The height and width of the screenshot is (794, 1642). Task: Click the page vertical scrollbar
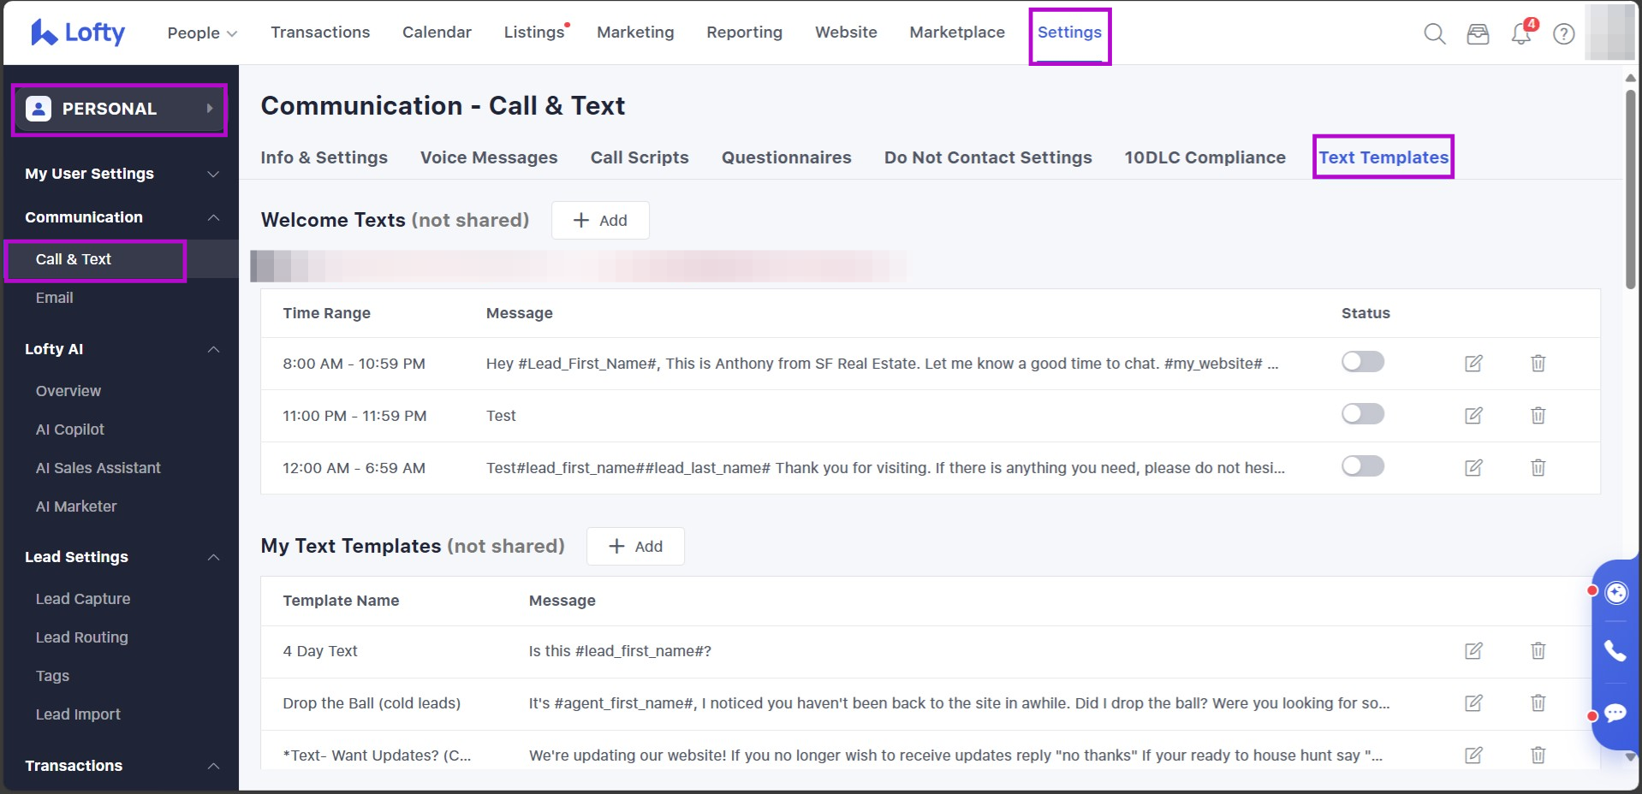1630,188
